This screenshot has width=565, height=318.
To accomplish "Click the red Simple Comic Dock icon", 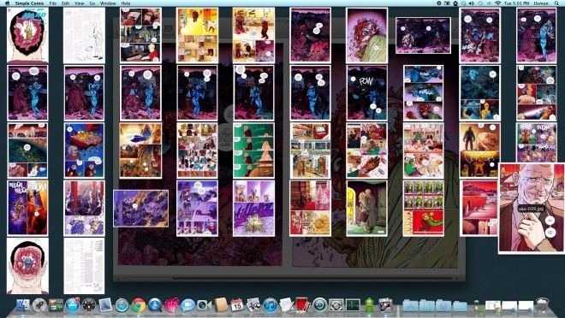I will coord(303,305).
